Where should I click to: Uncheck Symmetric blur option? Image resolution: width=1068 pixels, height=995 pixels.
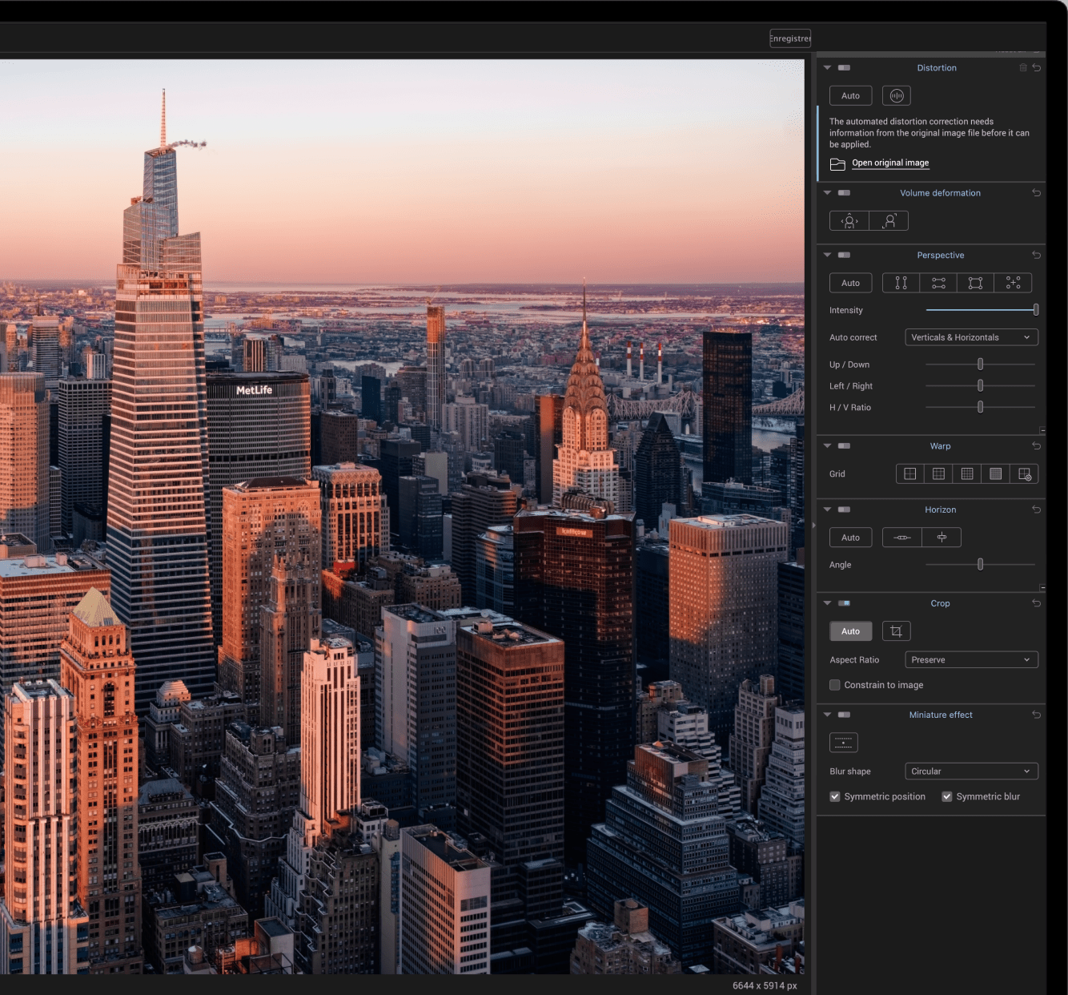[x=947, y=796]
